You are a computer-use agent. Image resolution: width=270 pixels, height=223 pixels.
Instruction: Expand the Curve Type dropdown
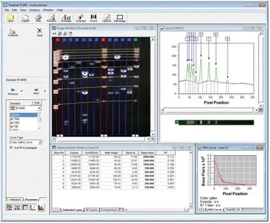click(39, 142)
